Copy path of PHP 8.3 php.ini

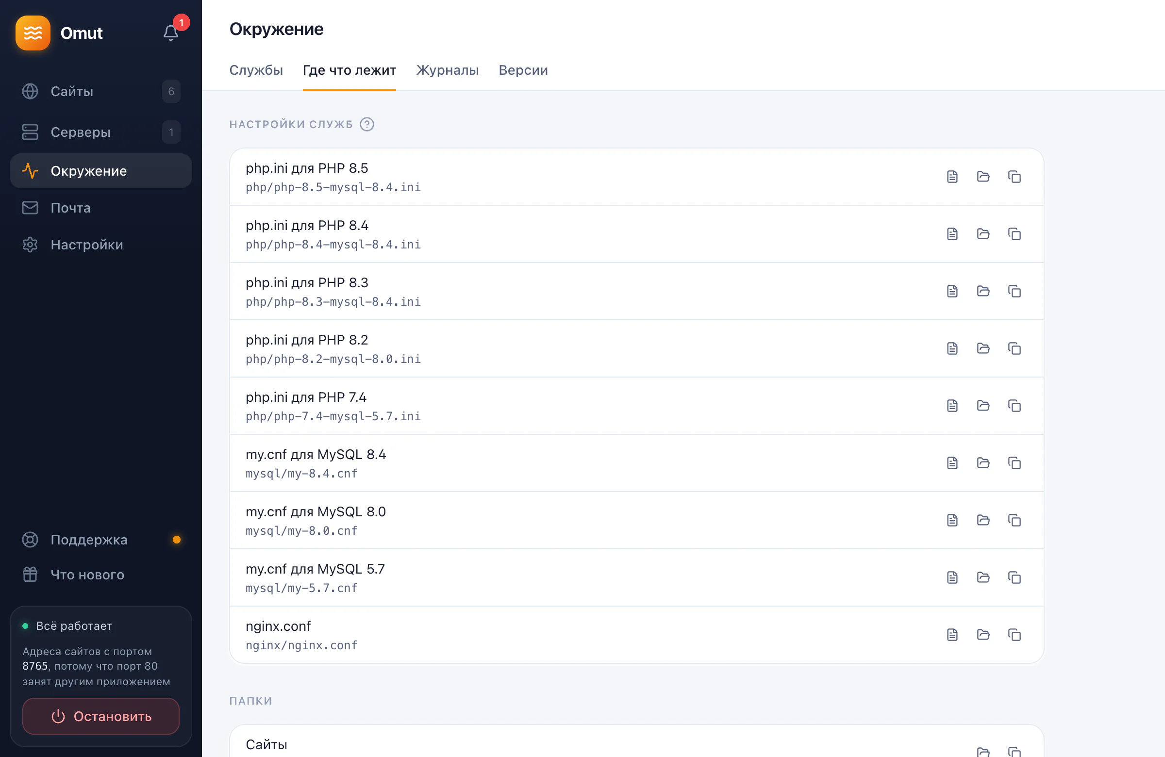click(x=1014, y=291)
